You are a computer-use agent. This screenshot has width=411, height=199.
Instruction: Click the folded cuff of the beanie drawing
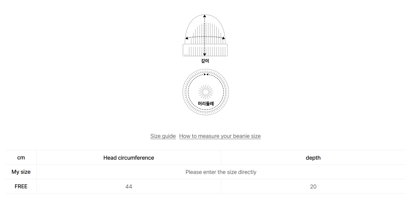click(205, 50)
